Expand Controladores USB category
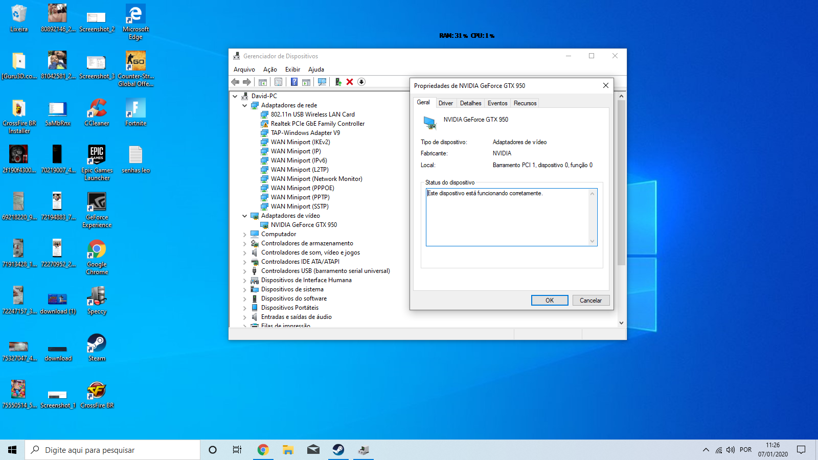Screen dimensions: 818x460 245,271
